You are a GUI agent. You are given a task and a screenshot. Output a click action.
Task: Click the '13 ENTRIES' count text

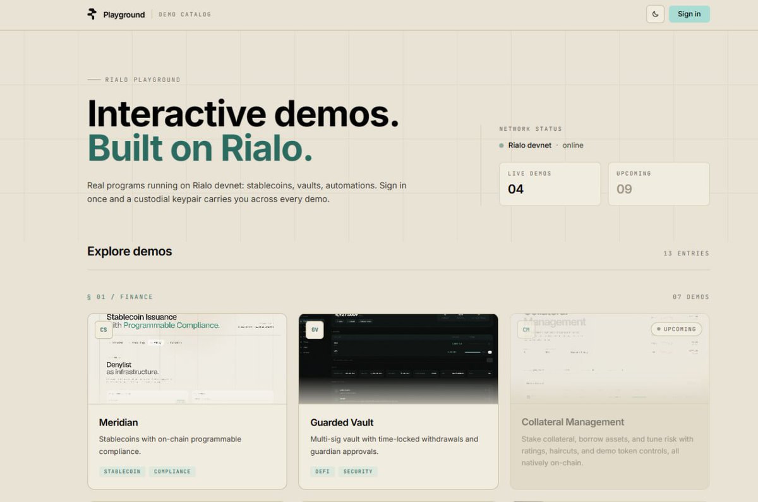point(687,254)
